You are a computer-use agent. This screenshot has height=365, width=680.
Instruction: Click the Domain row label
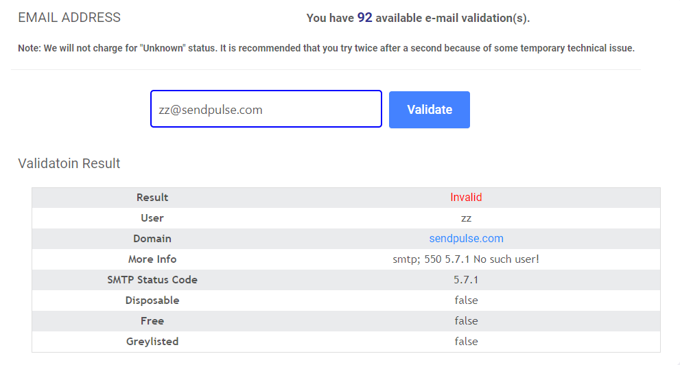click(x=152, y=239)
